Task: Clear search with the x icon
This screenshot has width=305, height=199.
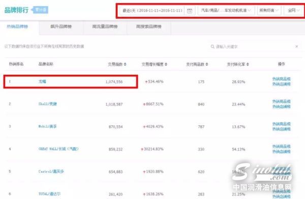Action: [297, 46]
